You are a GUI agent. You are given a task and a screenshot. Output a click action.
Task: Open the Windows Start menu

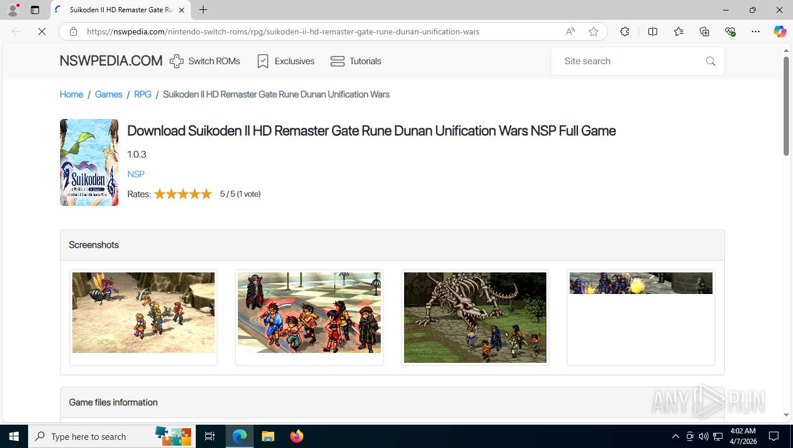coord(14,436)
